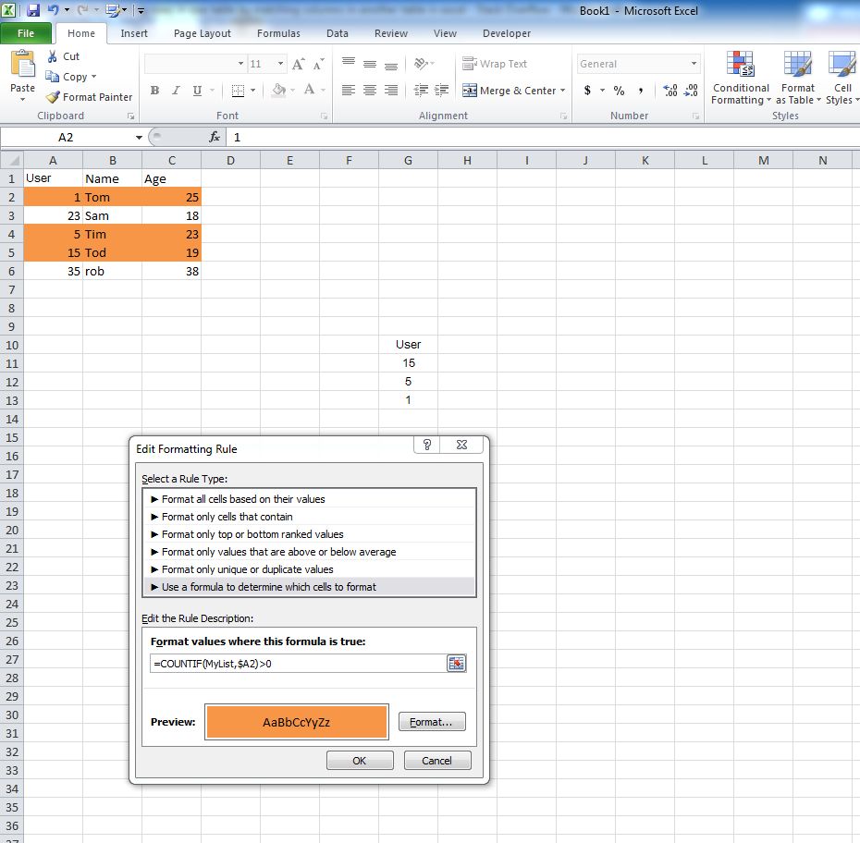Click OK in Edit Formatting Rule dialog
The width and height of the screenshot is (860, 843).
point(360,761)
